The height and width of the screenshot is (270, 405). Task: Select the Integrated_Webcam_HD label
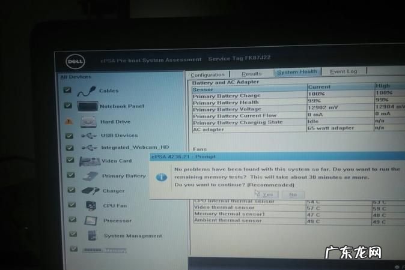coord(135,147)
